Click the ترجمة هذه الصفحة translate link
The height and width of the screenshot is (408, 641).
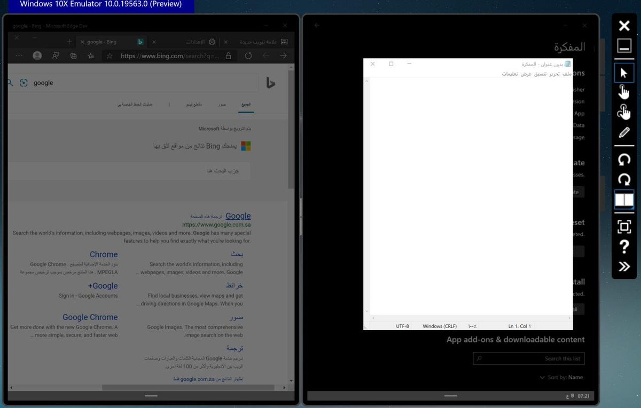click(206, 217)
